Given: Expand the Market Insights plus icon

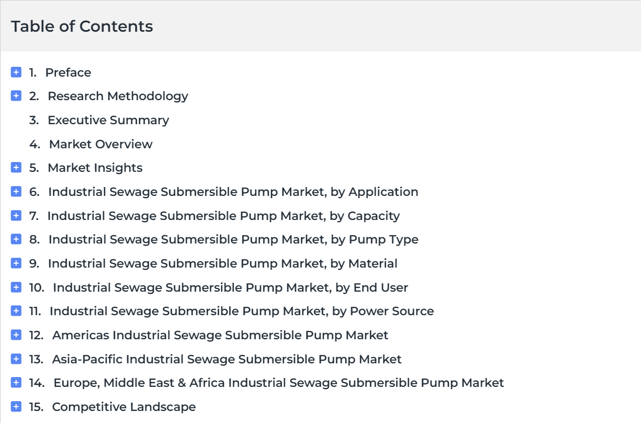Looking at the screenshot, I should point(16,167).
